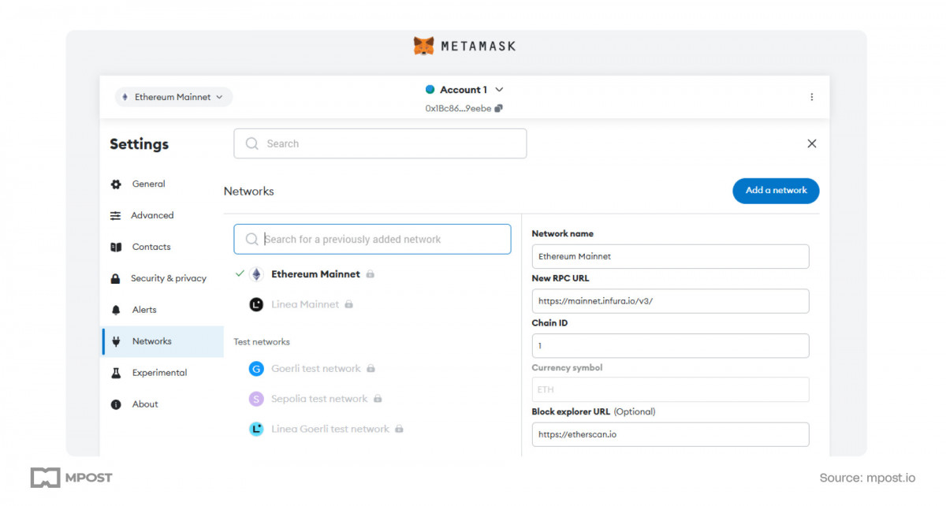Click the Settings title
The image size is (946, 506).
pyautogui.click(x=139, y=143)
